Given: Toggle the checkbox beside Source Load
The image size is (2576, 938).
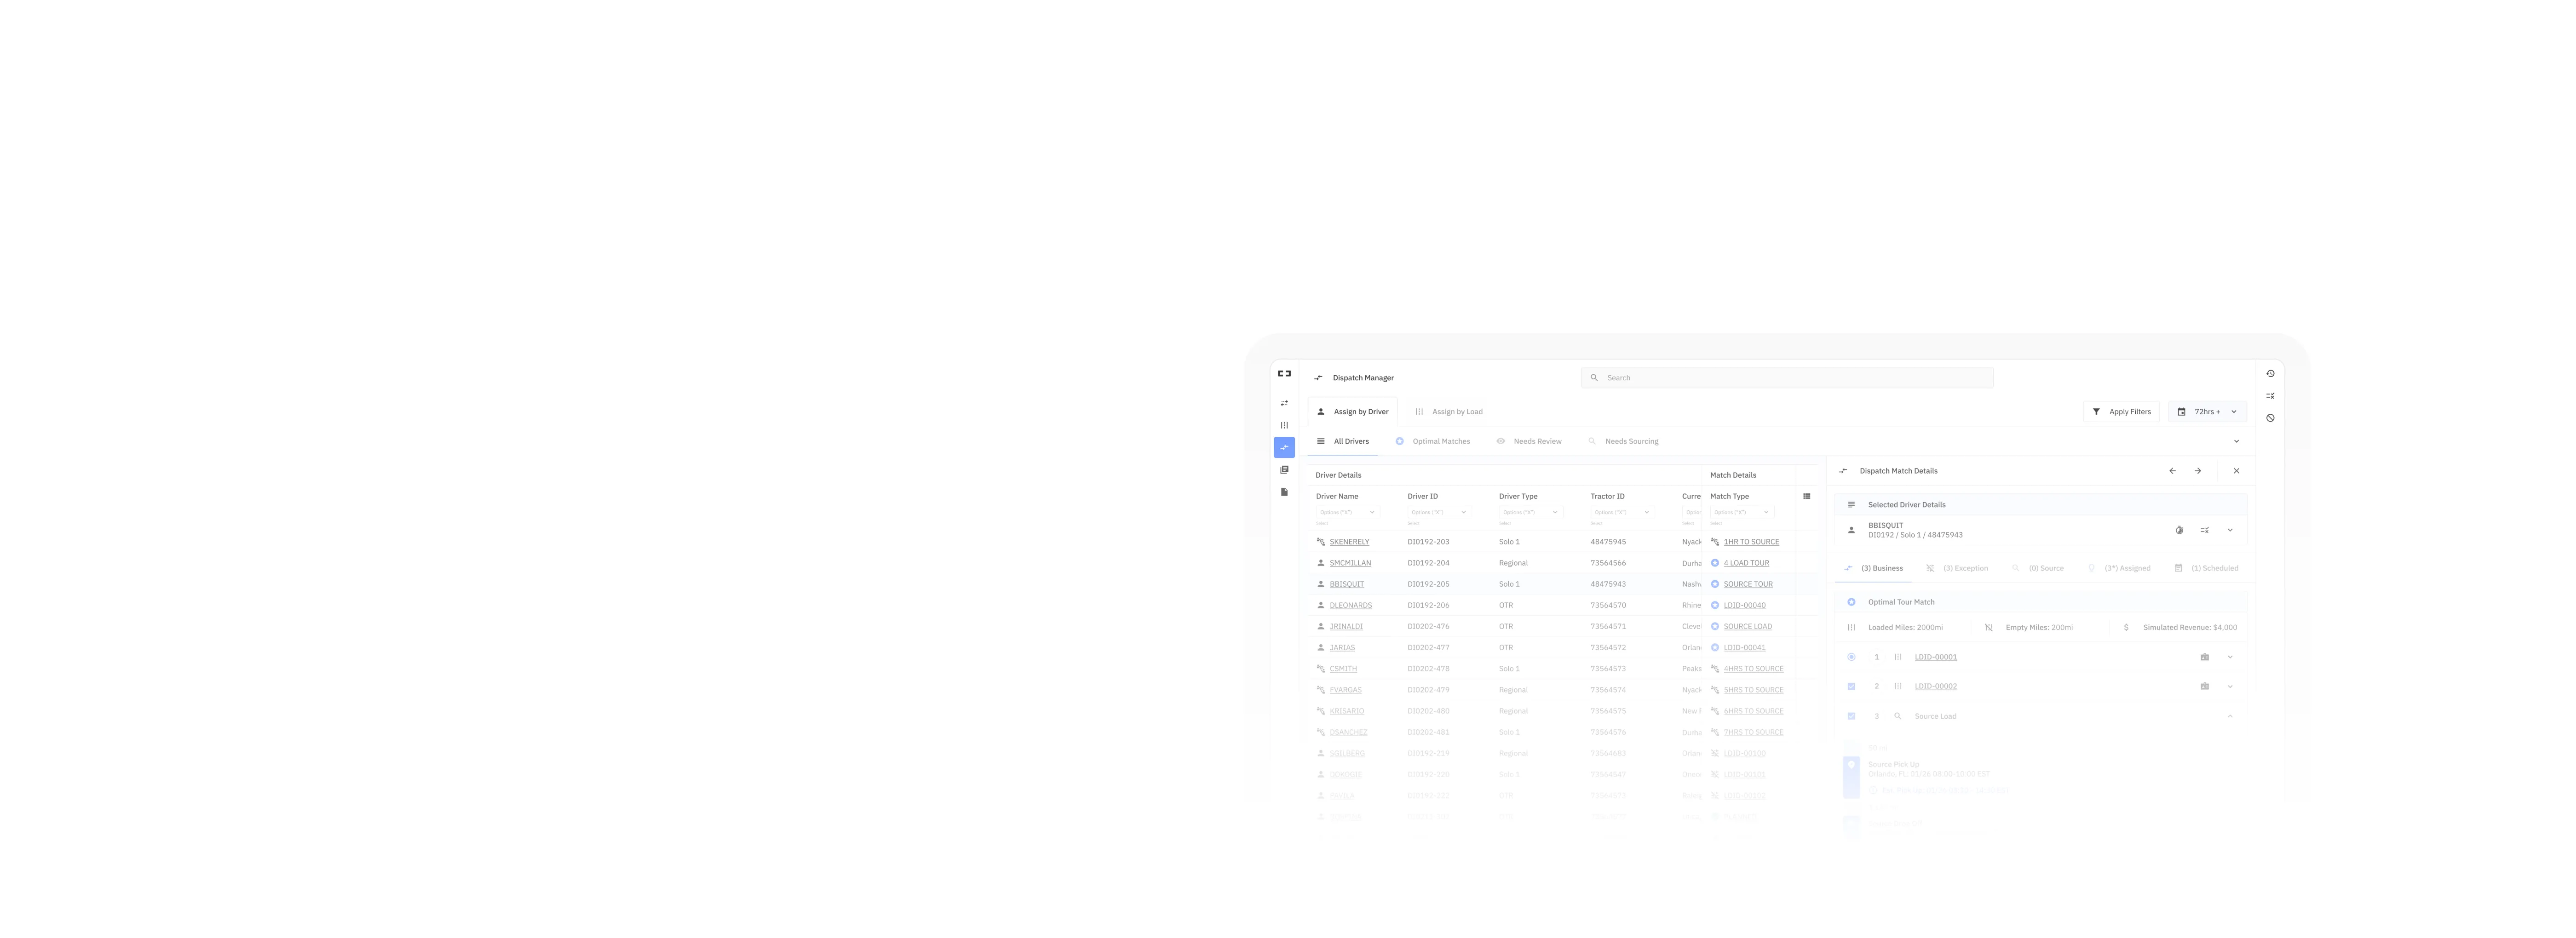Looking at the screenshot, I should coord(1851,716).
